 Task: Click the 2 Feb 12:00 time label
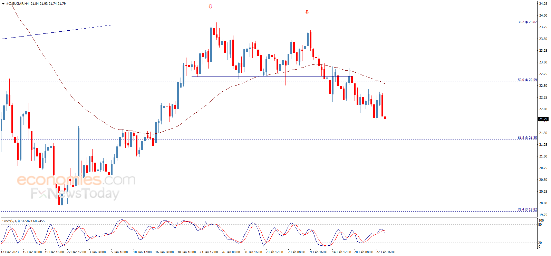[x=274, y=252]
